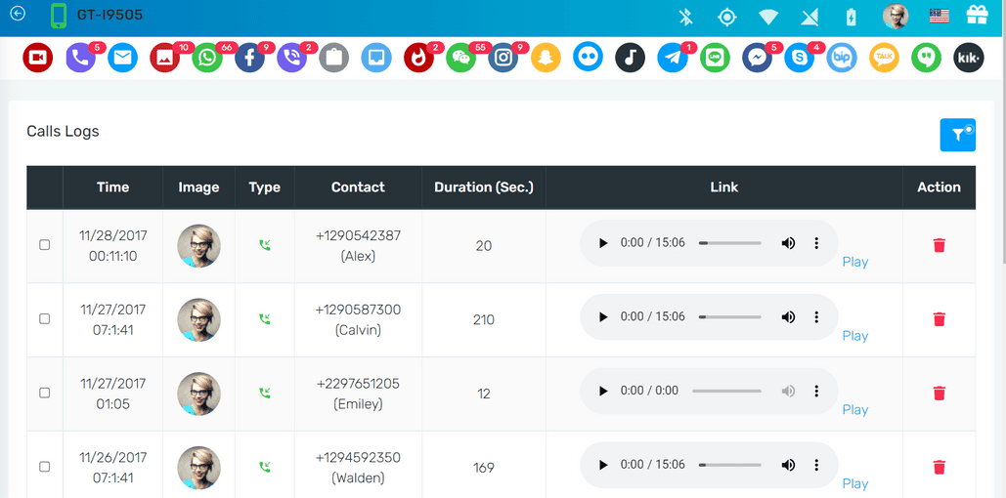Play audio in Emiley's call player
Image resolution: width=1006 pixels, height=498 pixels.
(603, 391)
